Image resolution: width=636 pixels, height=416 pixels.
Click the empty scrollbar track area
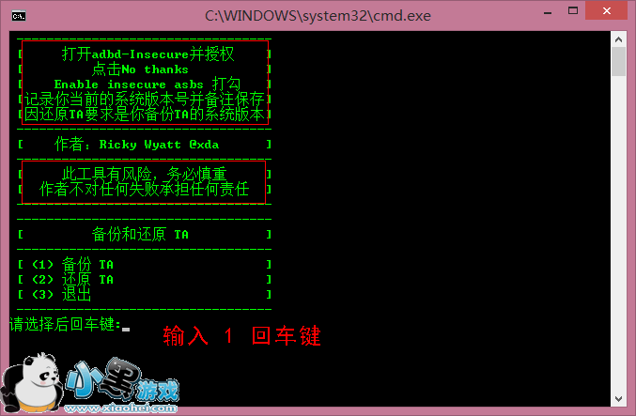[x=618, y=233]
